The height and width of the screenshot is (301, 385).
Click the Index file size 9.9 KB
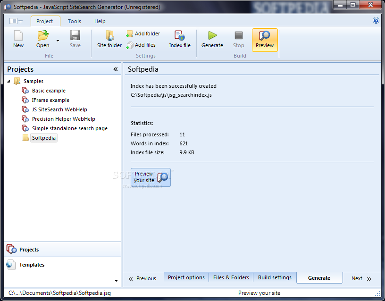pyautogui.click(x=187, y=152)
